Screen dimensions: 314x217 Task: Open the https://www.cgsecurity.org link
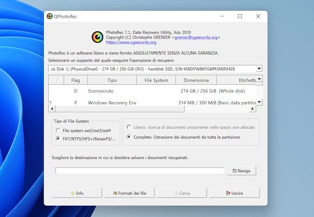(x=131, y=42)
